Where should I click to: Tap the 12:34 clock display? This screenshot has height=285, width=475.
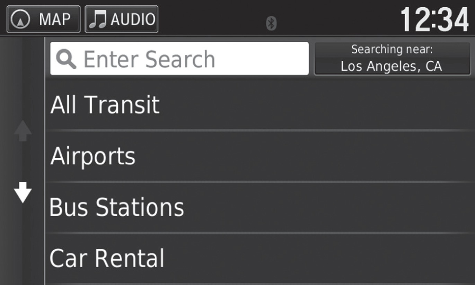tap(434, 20)
